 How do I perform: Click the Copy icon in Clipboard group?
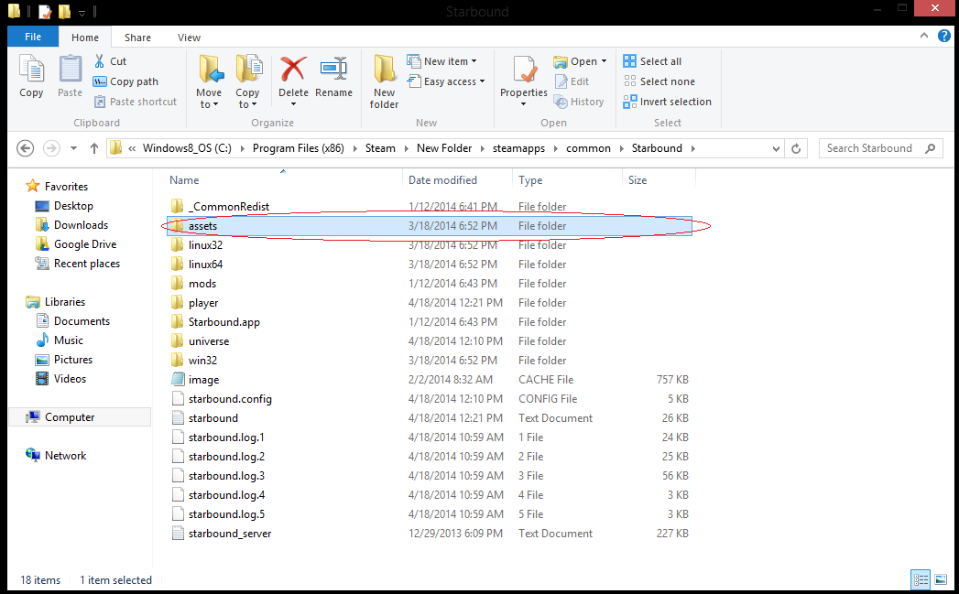(31, 69)
